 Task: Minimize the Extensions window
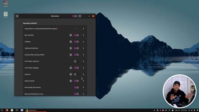(x=85, y=16)
